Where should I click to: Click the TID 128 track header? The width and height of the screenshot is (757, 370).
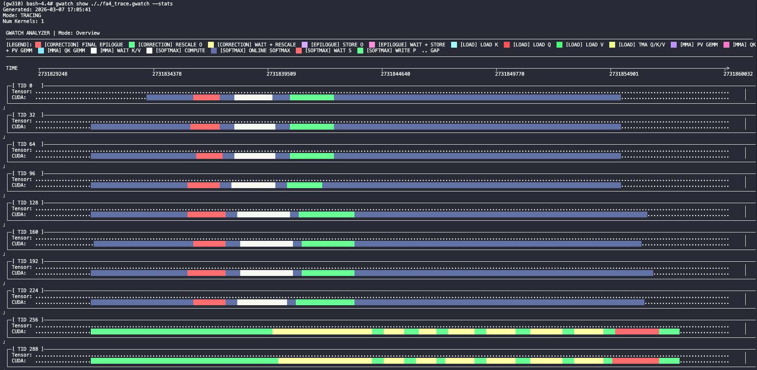(x=28, y=203)
